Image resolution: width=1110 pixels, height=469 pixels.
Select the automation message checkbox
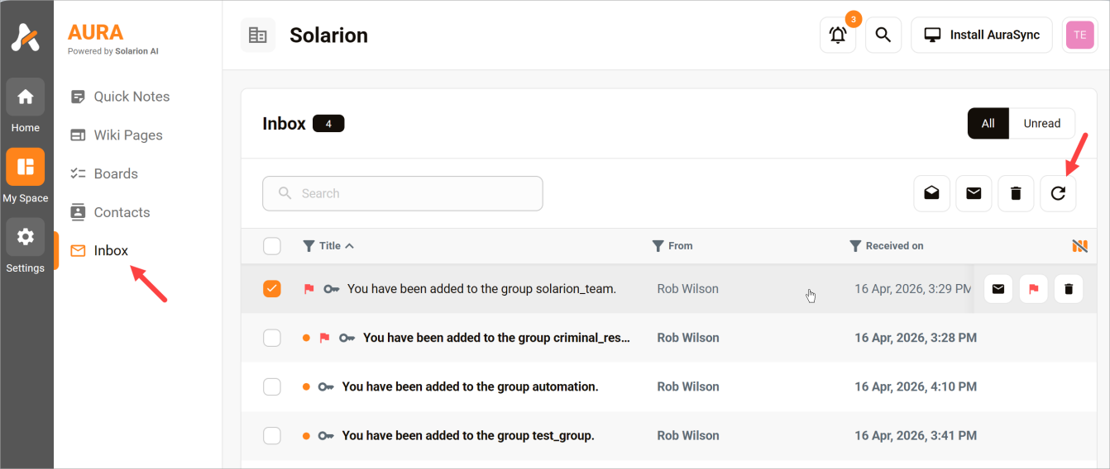272,386
